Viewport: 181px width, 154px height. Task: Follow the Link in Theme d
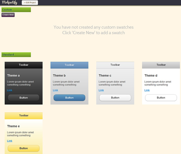[x=147, y=90]
